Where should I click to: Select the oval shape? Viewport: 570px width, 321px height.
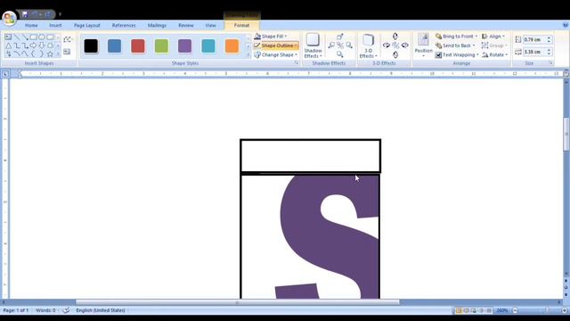42,37
